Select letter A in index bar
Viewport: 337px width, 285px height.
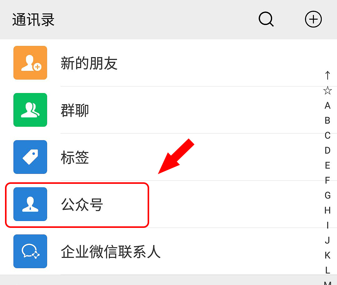(x=327, y=106)
